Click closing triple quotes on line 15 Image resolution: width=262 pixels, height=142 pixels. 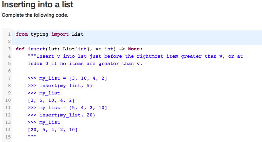coord(32,136)
